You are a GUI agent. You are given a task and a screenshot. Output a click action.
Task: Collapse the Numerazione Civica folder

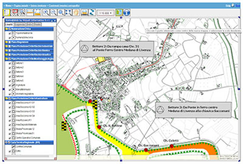click(x=6, y=29)
